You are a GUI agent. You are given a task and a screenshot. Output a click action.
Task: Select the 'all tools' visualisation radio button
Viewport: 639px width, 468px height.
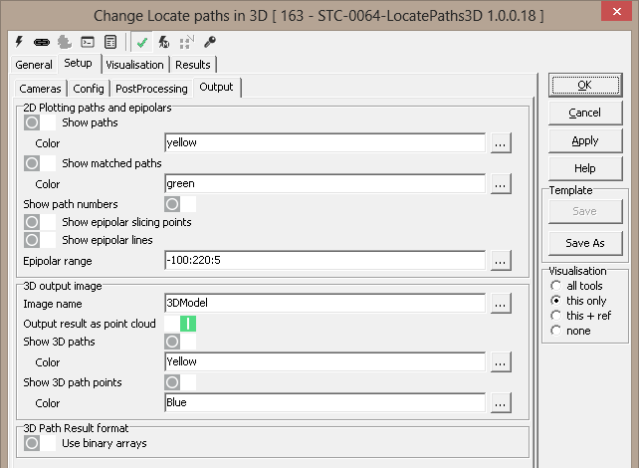(x=555, y=286)
